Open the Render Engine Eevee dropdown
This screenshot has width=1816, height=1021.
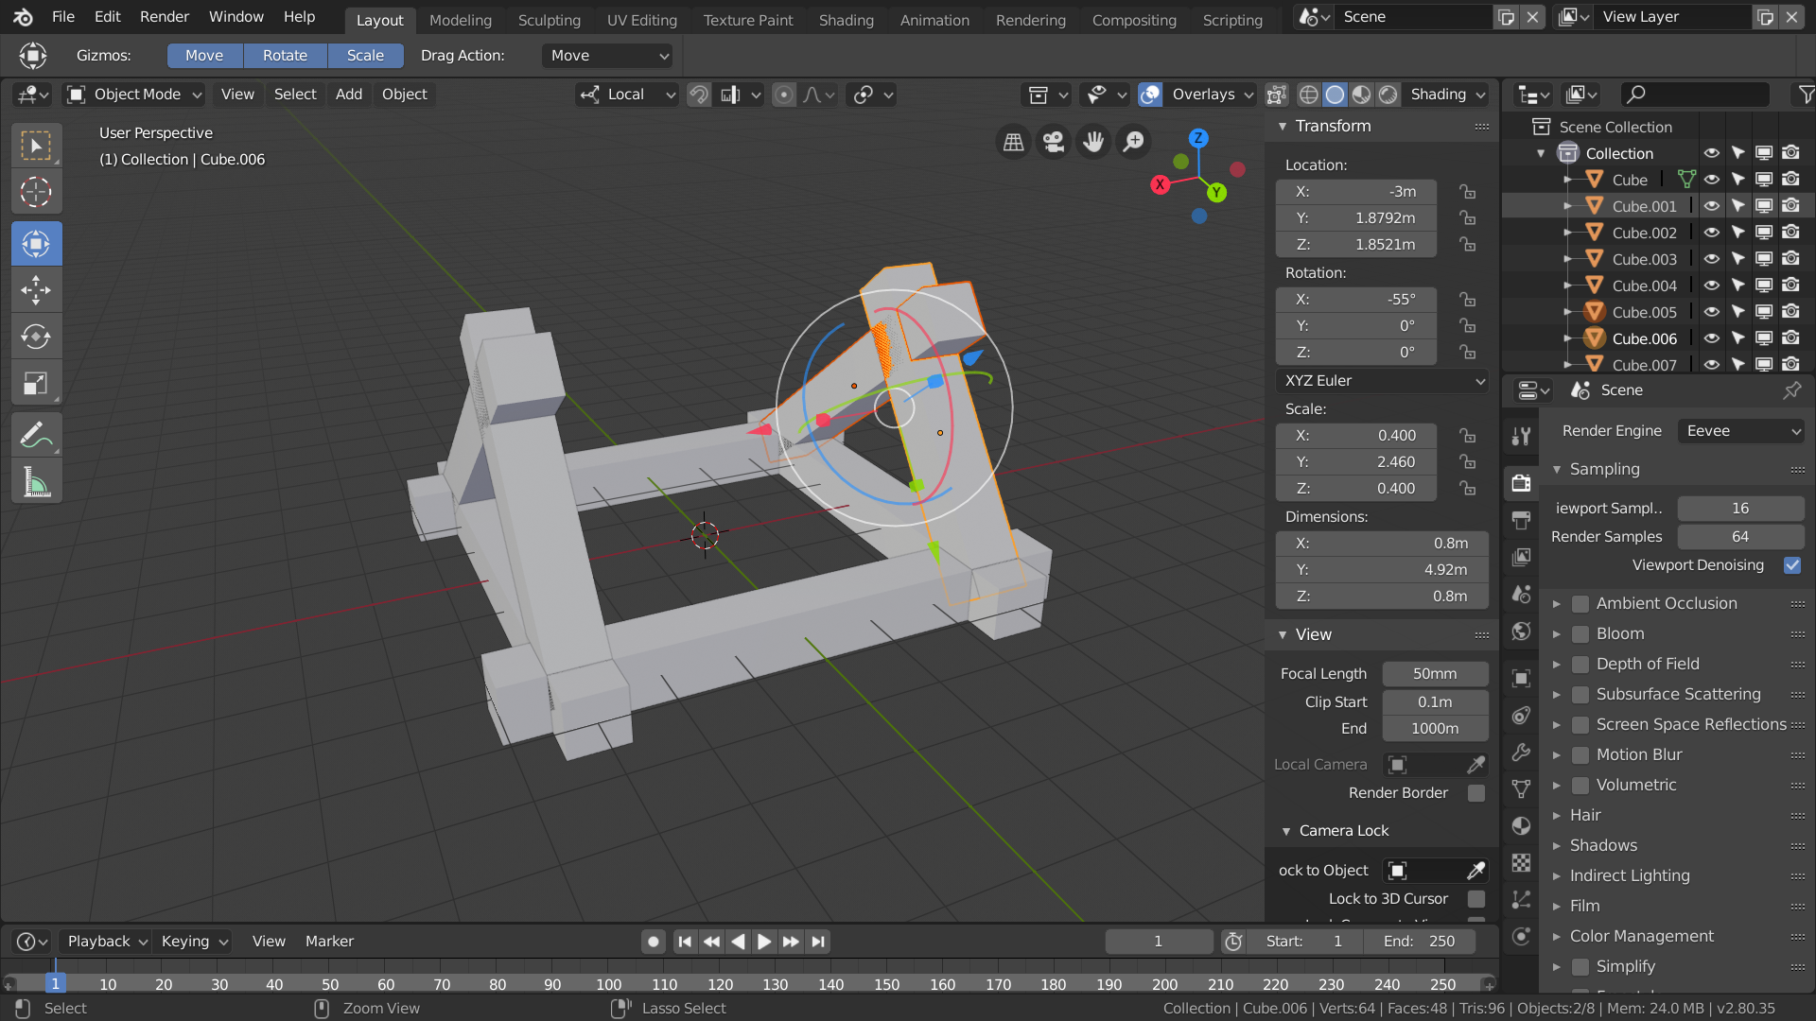pos(1741,431)
